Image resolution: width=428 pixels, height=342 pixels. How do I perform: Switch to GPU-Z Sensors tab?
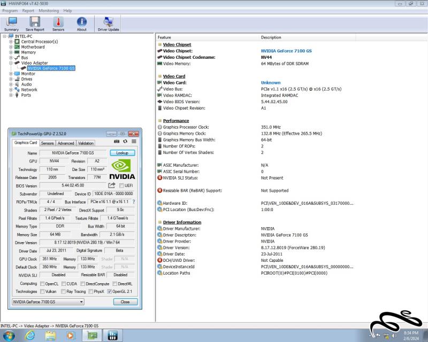(47, 143)
